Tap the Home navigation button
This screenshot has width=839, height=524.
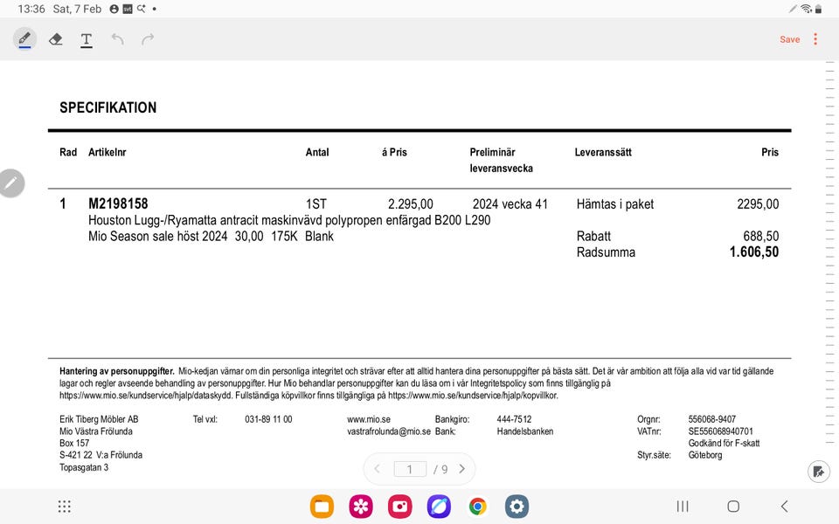[733, 507]
